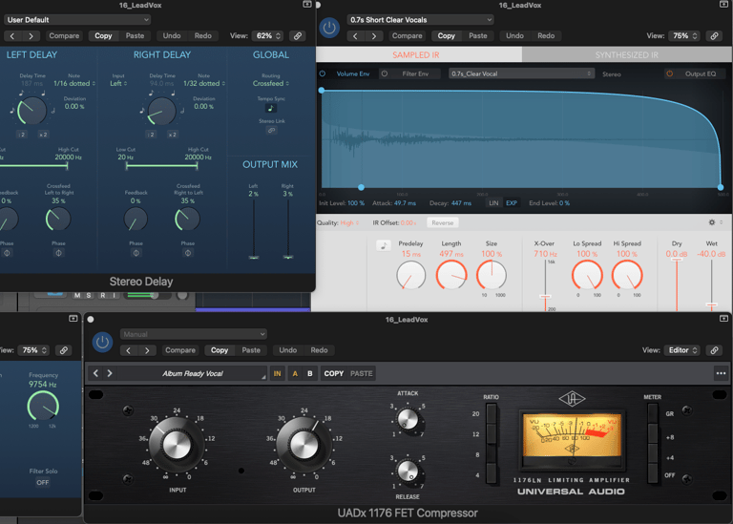Select the B state on the 1176 plugin
733x524 pixels.
(x=310, y=373)
